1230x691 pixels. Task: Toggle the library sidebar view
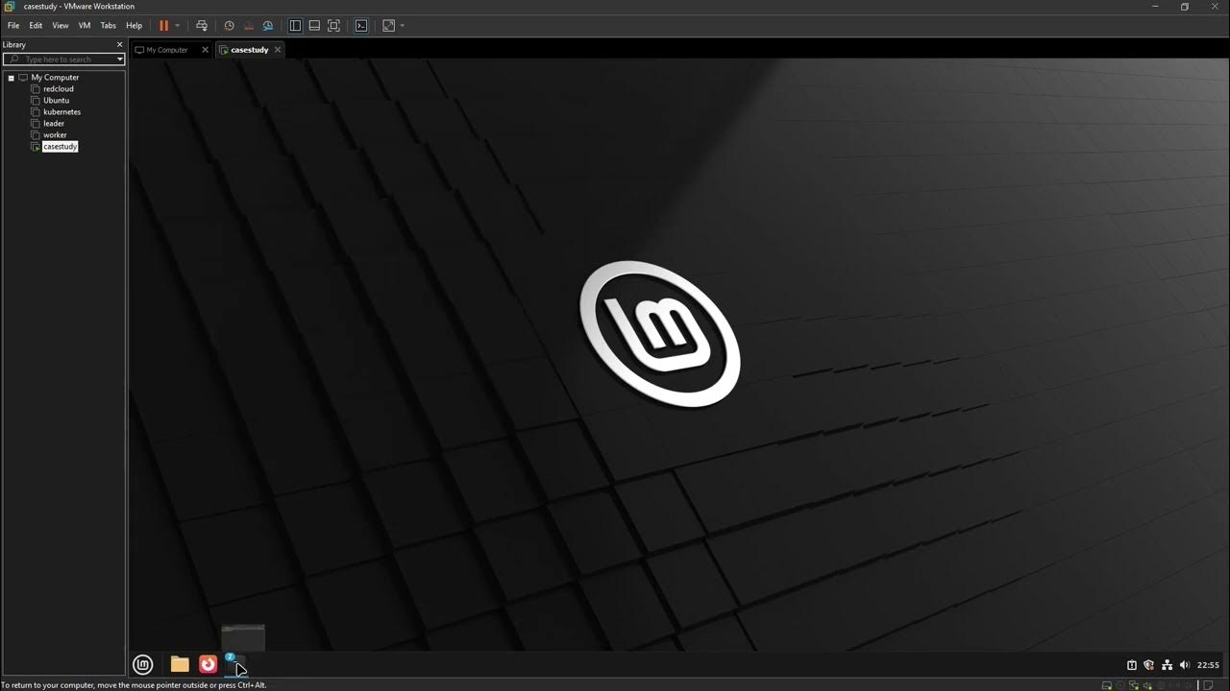click(295, 26)
